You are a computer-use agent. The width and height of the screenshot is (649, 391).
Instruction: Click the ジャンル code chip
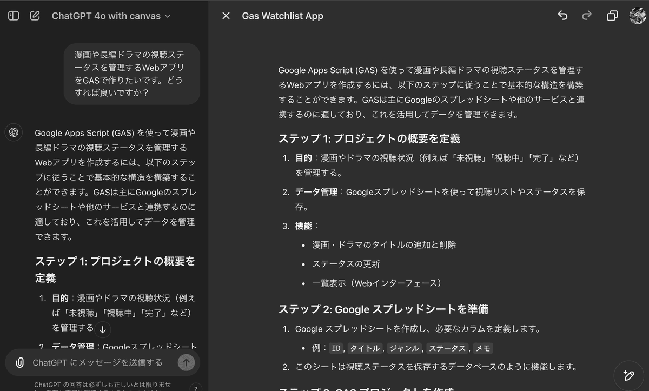coord(405,348)
